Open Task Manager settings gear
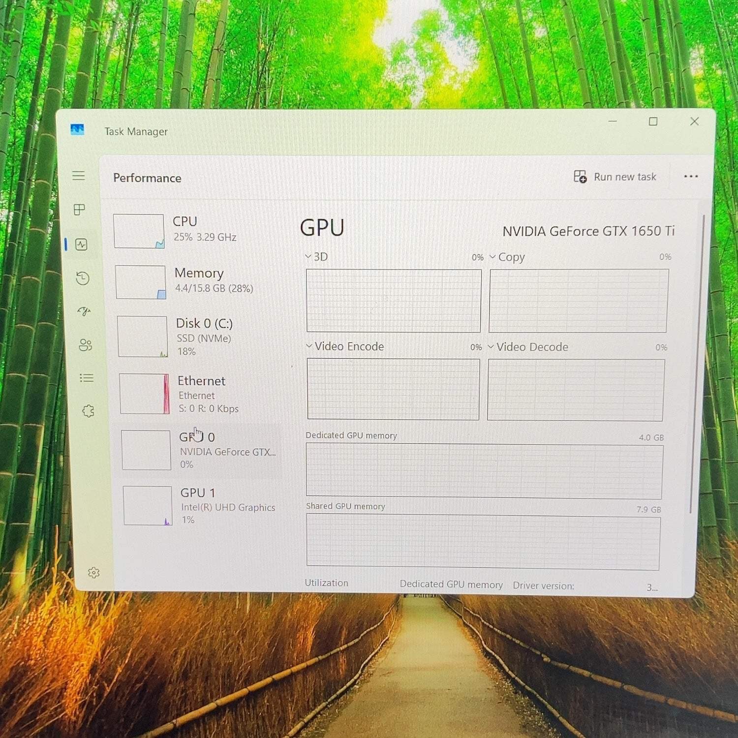The height and width of the screenshot is (738, 738). (93, 573)
